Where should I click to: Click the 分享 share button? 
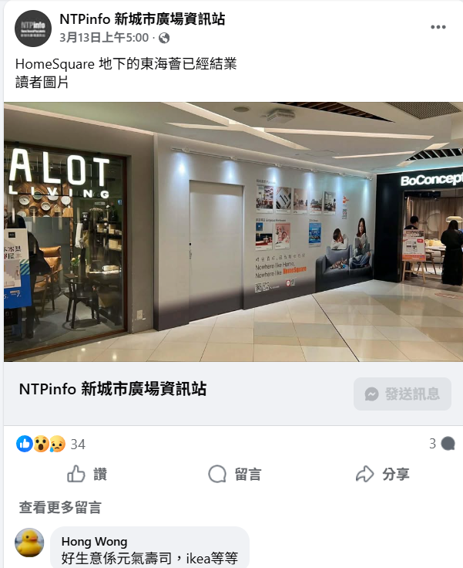(x=382, y=474)
